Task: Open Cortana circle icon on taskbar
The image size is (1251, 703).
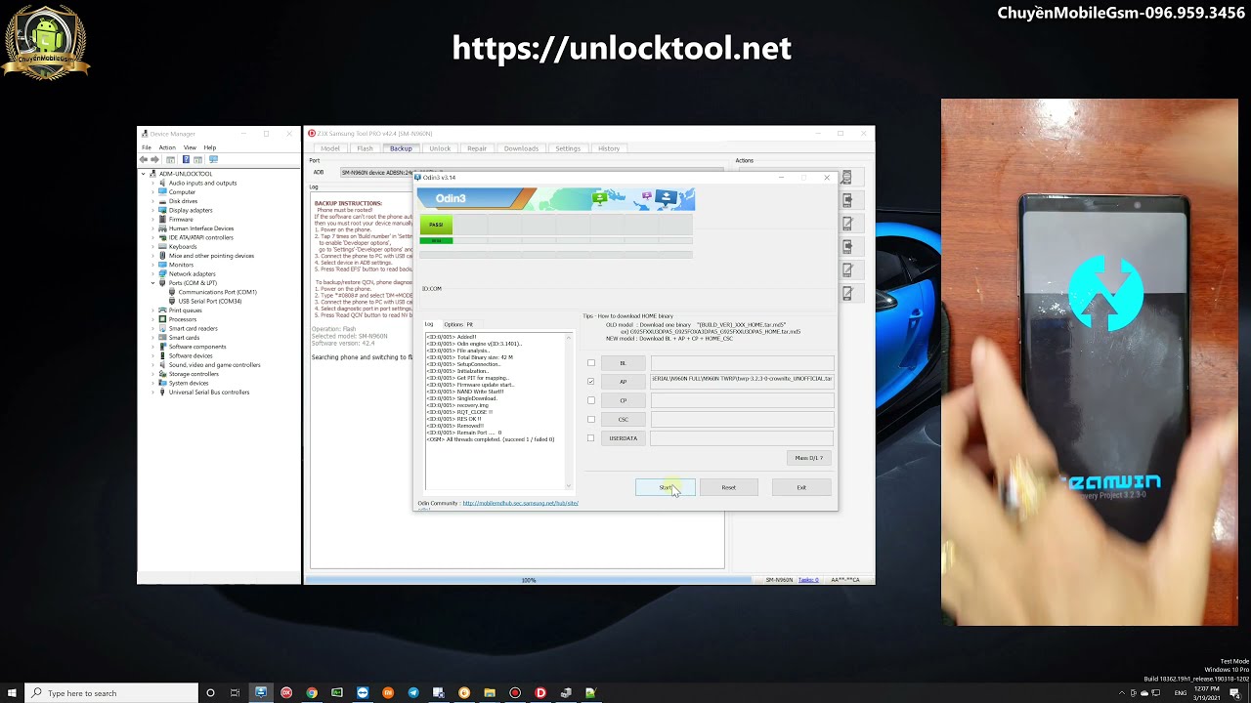Action: pos(210,693)
